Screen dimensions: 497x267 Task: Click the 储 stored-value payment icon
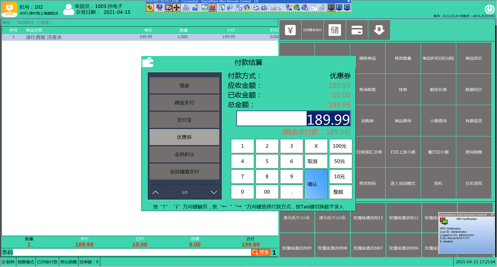(335, 30)
